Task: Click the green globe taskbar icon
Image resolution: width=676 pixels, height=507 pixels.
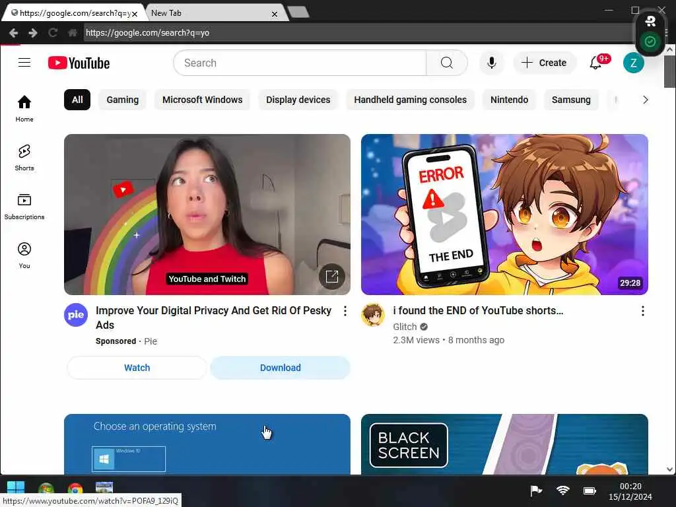Action: click(46, 489)
